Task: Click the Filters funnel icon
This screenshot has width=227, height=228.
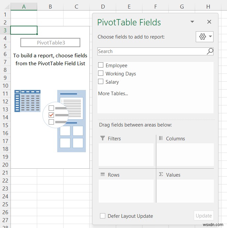Action: click(103, 138)
